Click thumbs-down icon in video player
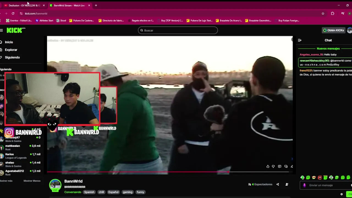The height and width of the screenshot is (198, 352). [273, 166]
